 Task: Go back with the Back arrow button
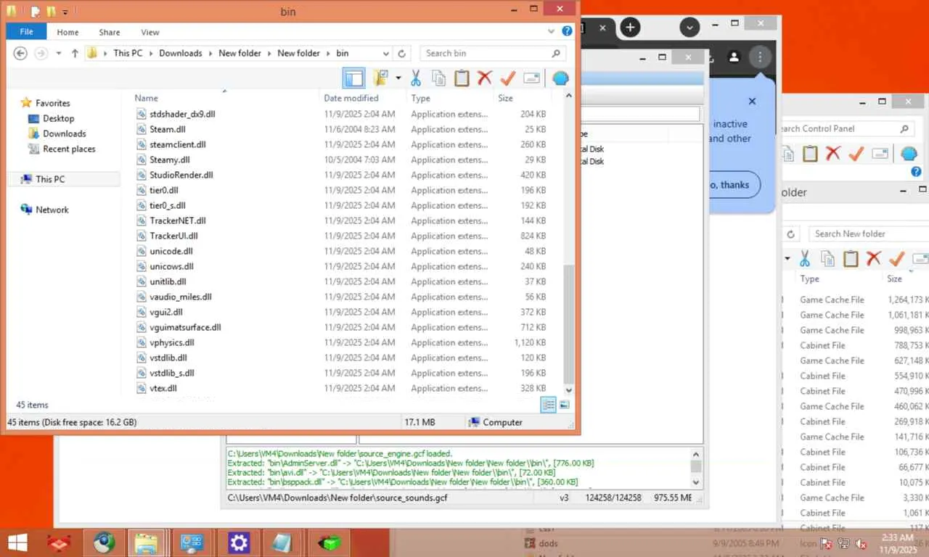point(20,53)
